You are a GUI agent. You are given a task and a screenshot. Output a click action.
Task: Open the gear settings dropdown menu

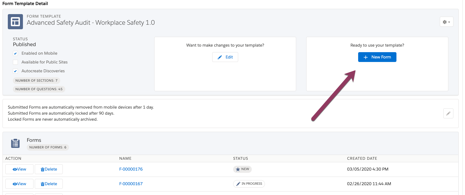(446, 22)
